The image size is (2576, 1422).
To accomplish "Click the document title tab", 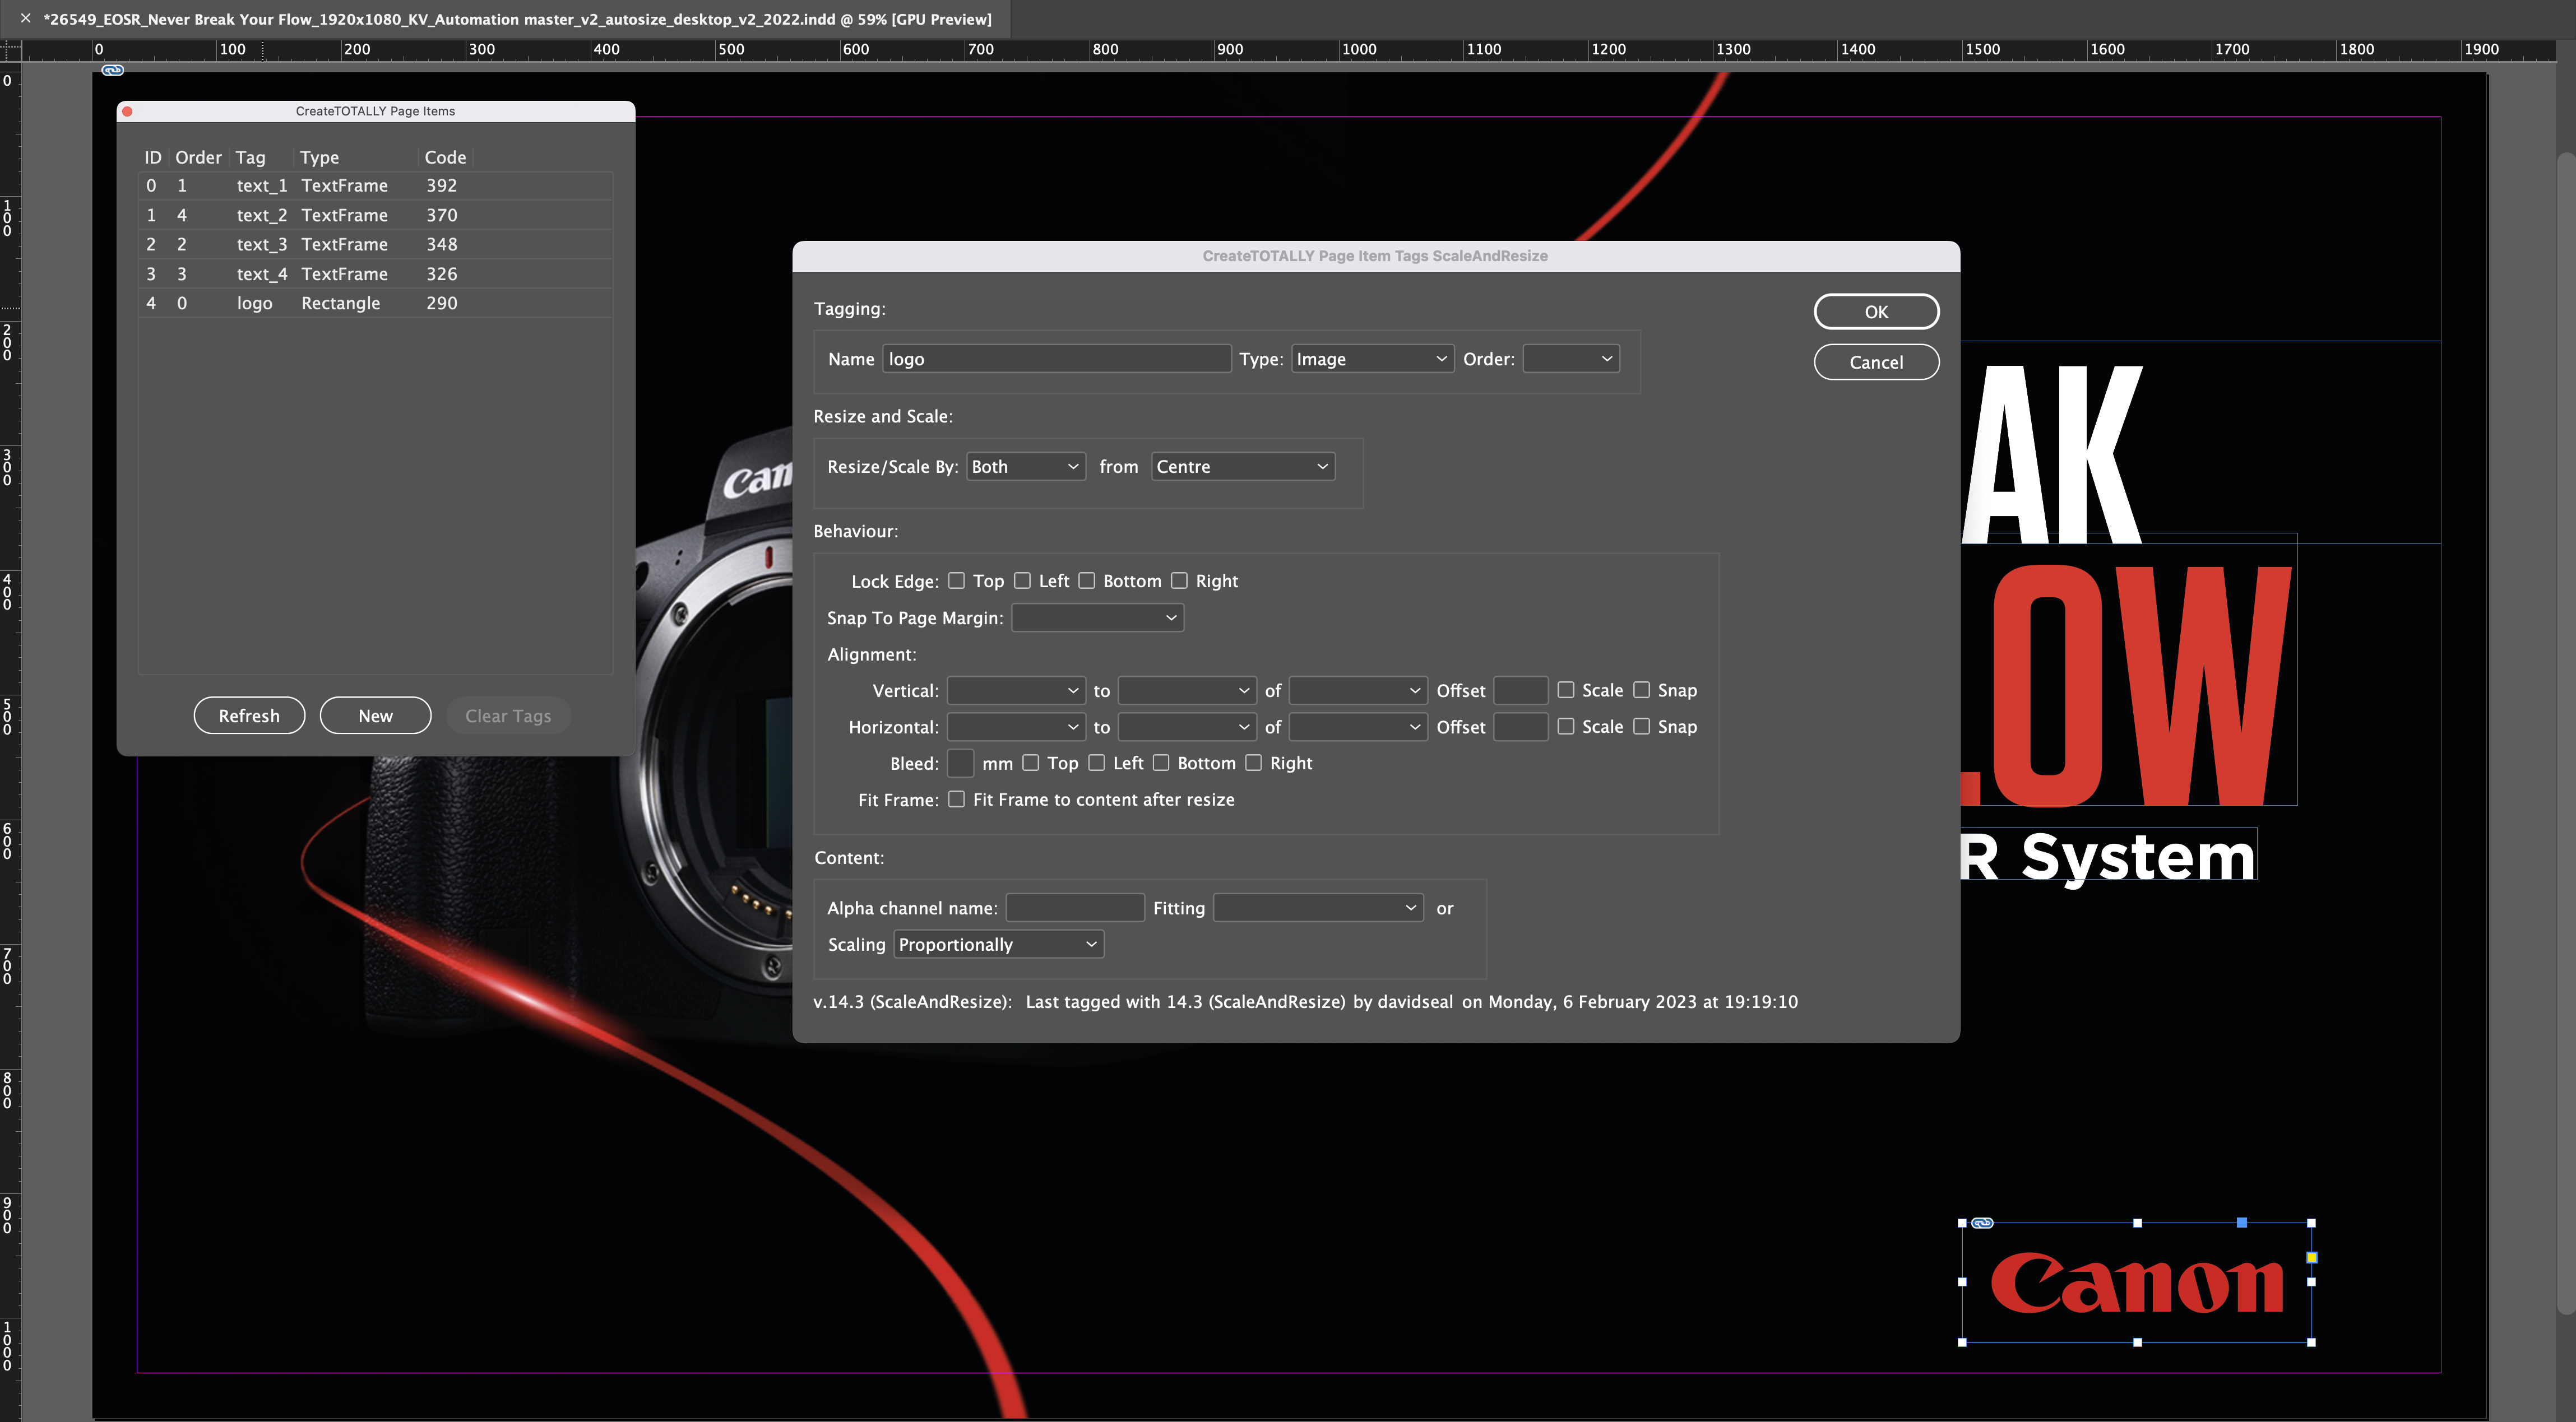I will point(518,19).
